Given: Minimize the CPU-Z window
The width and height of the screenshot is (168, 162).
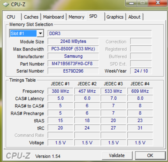Looking at the screenshot, I should (x=131, y=3).
